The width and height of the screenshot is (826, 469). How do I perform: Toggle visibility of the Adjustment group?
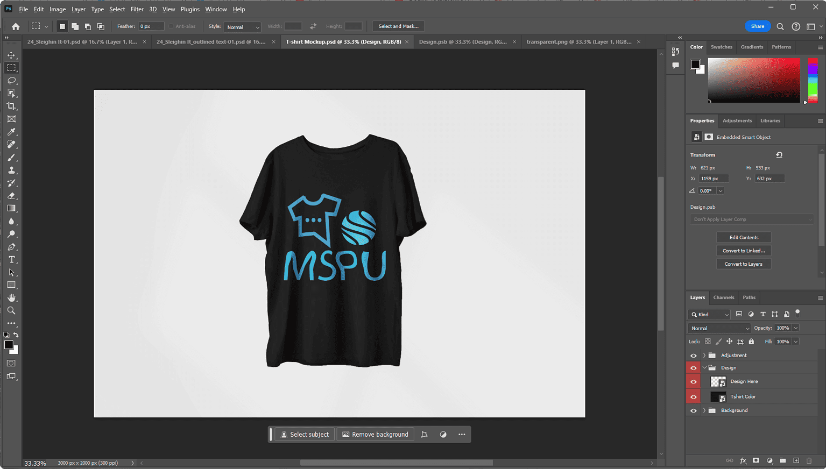[x=693, y=355]
